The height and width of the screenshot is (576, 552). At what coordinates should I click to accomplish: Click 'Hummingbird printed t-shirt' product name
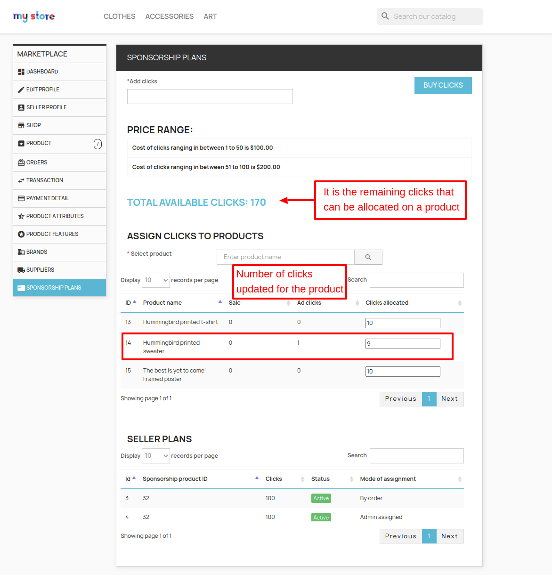pos(180,322)
